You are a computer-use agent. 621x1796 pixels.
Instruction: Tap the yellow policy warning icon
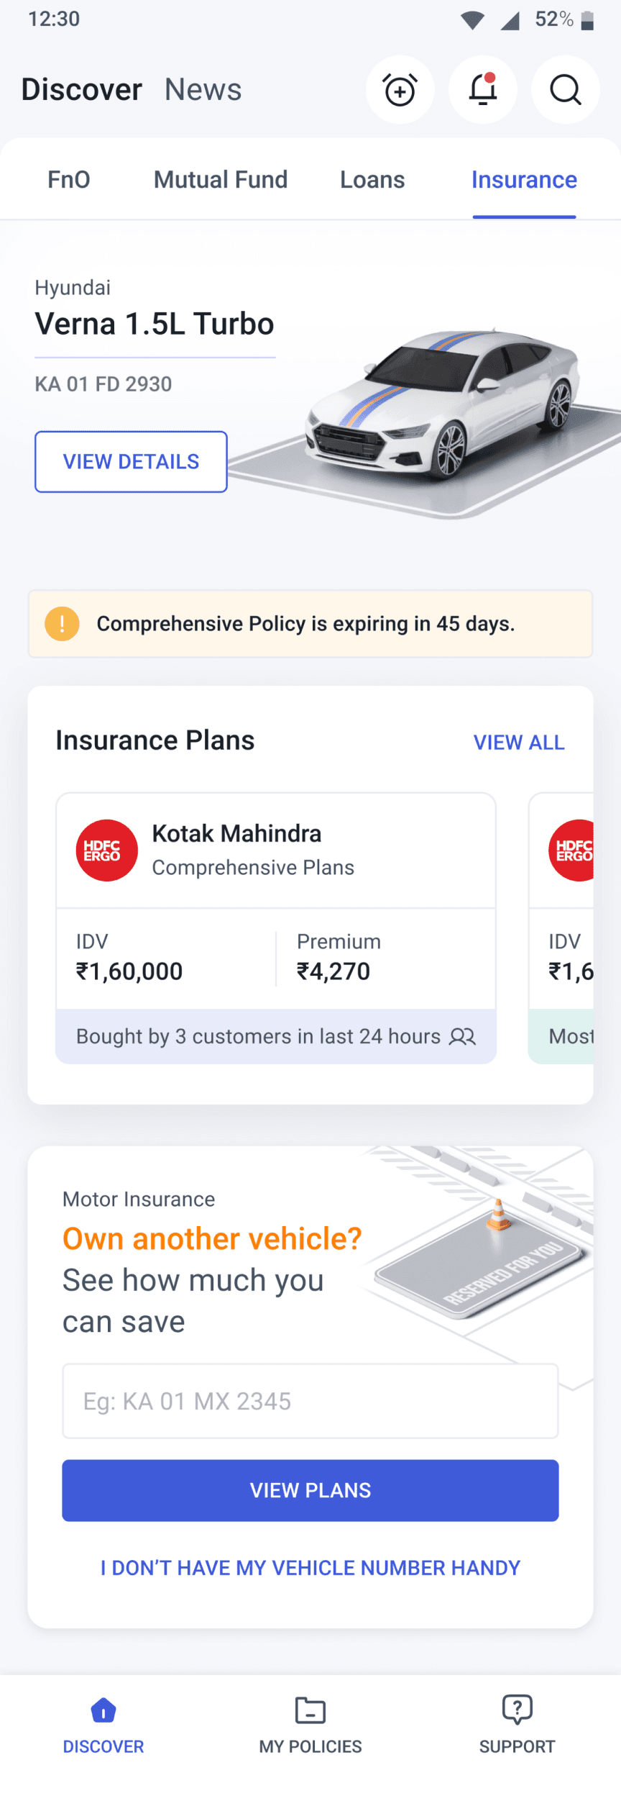63,624
